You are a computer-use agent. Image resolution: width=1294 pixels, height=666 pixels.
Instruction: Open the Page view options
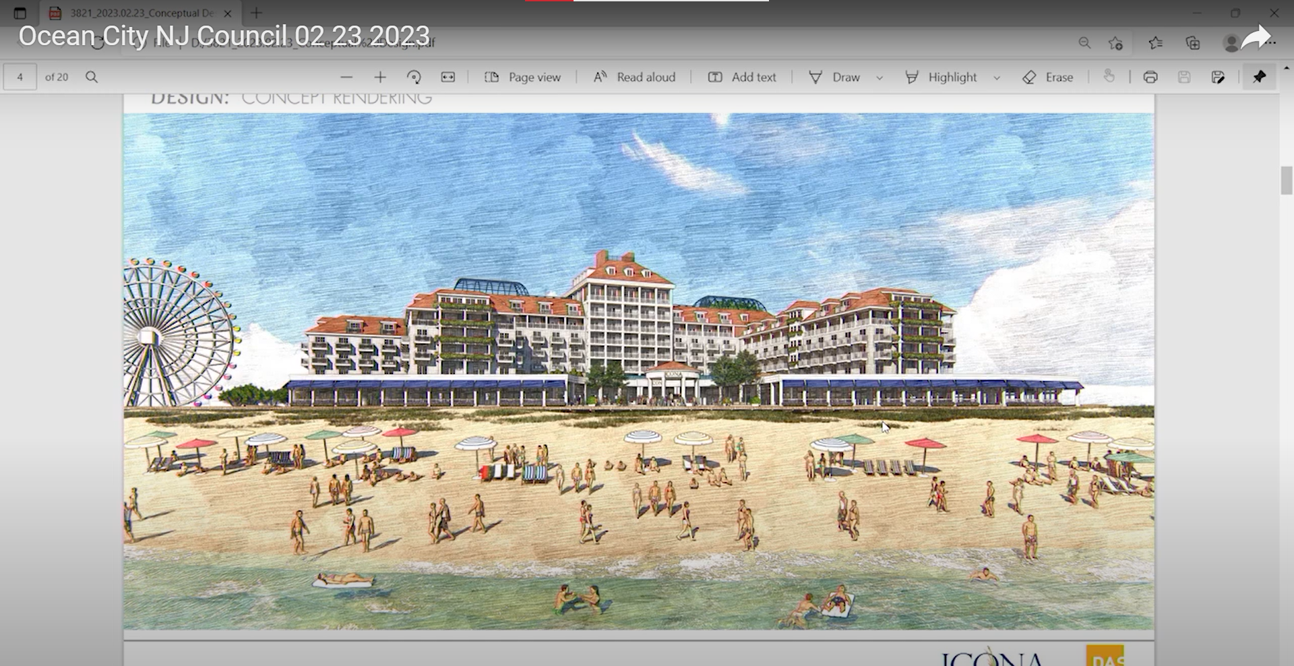click(x=523, y=78)
